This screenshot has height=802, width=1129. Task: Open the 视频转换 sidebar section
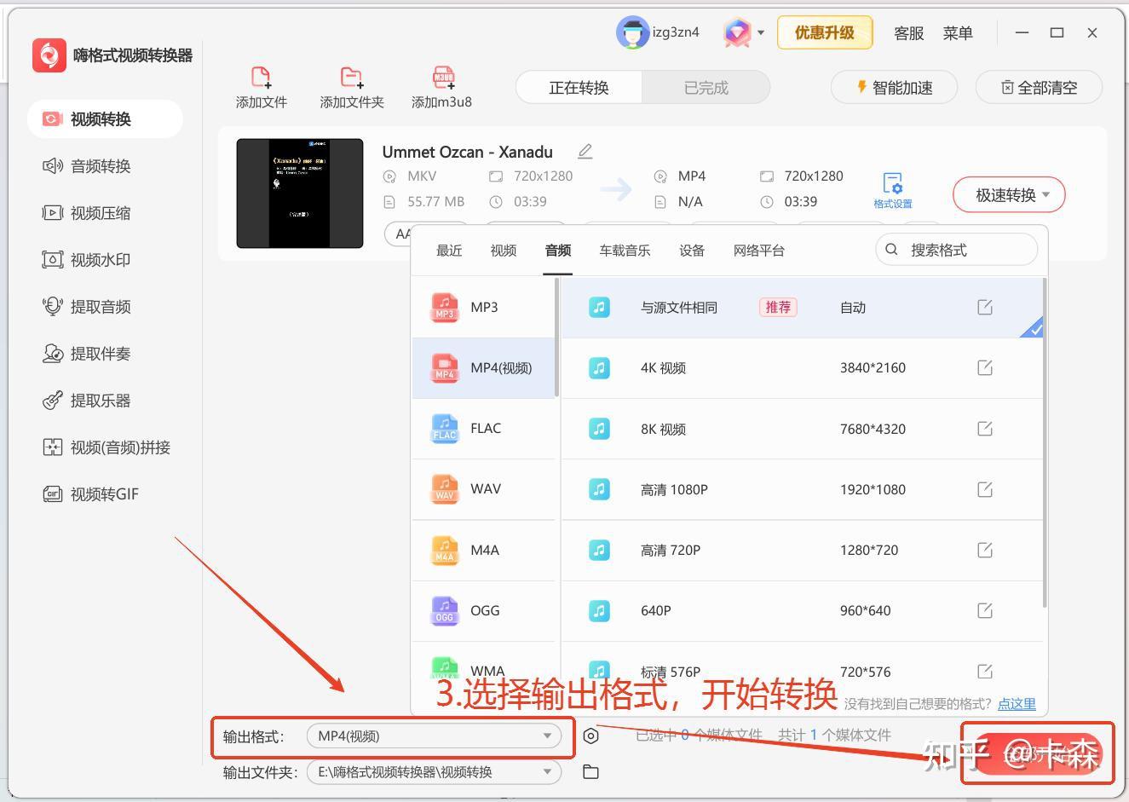point(105,119)
